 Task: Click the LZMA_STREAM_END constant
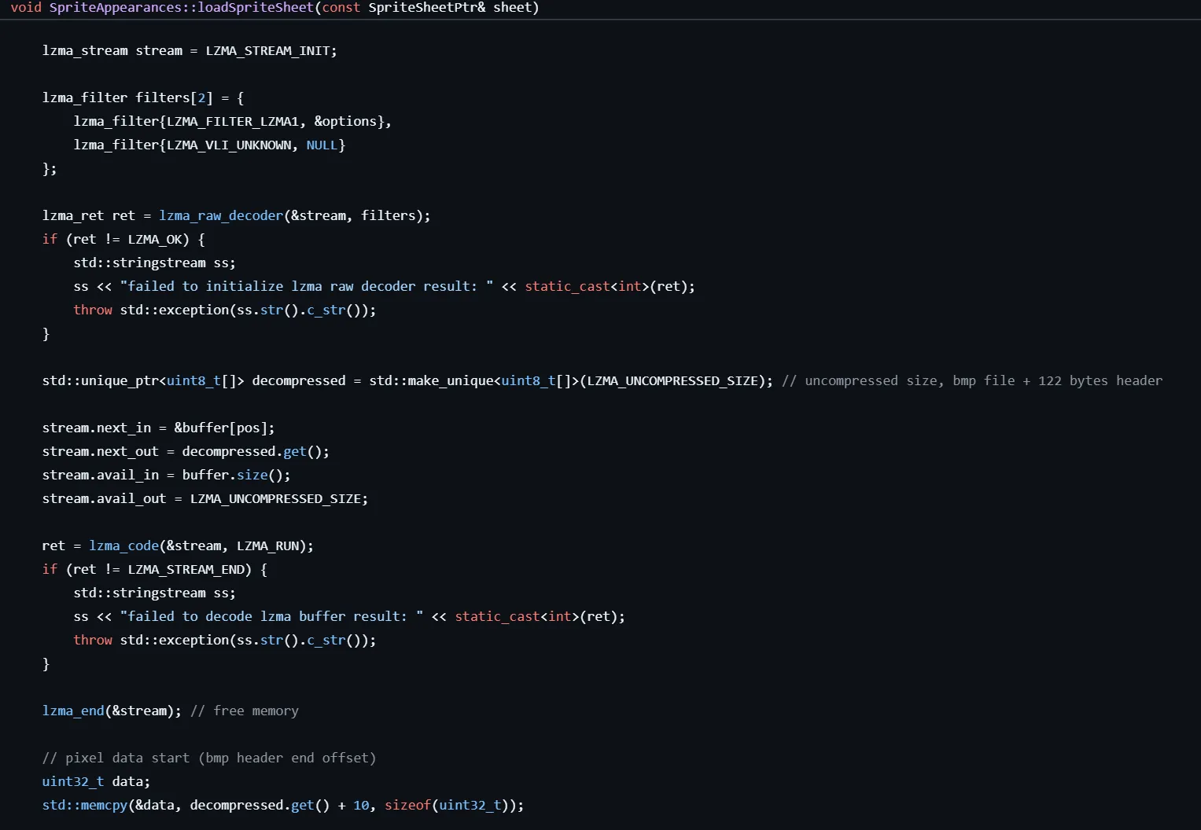[190, 569]
